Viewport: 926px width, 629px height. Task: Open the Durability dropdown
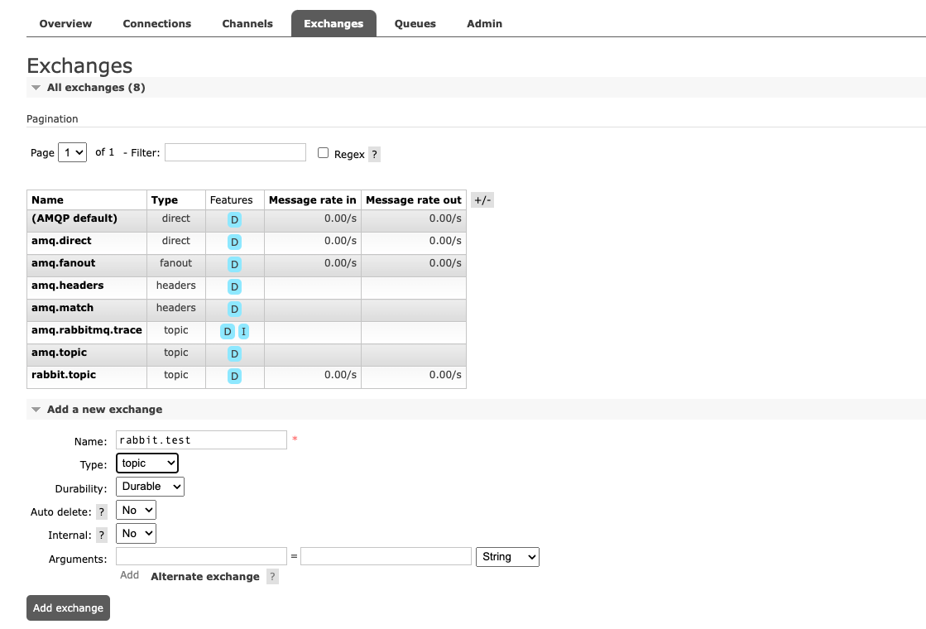(150, 487)
